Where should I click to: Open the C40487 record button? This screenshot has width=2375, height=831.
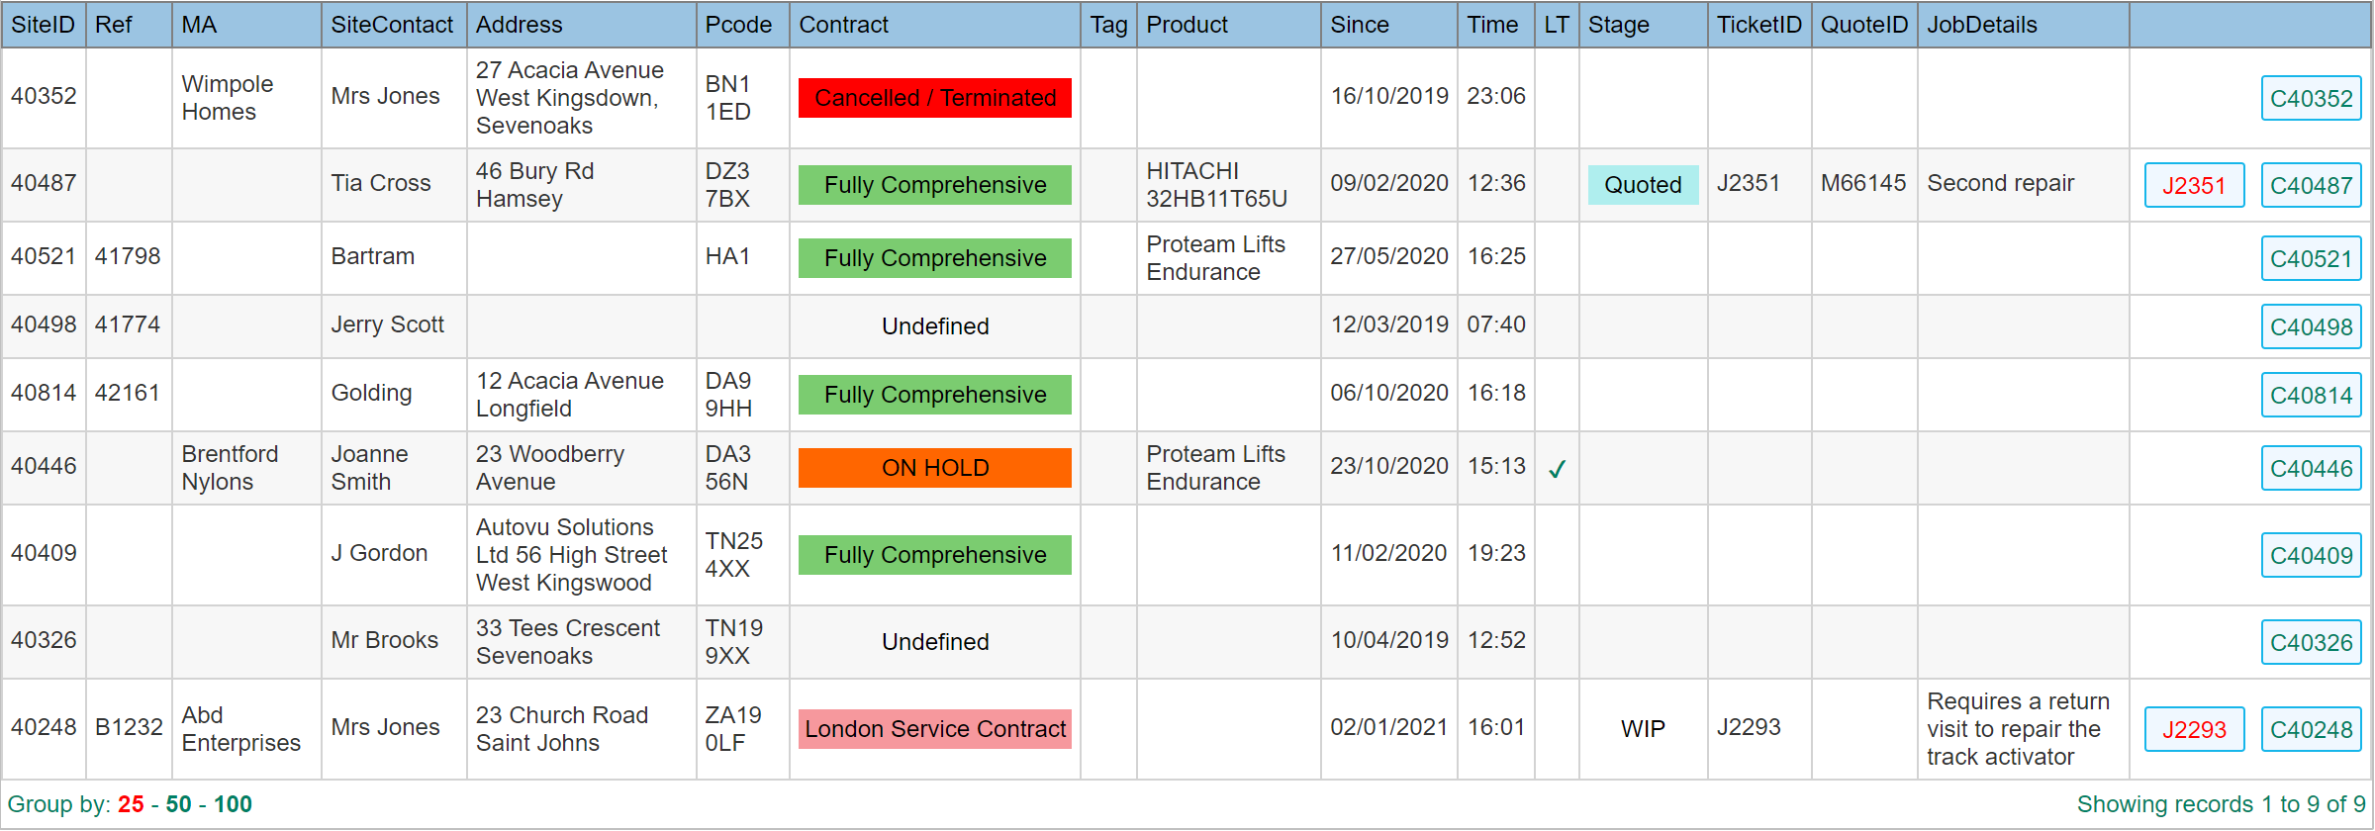click(2311, 186)
